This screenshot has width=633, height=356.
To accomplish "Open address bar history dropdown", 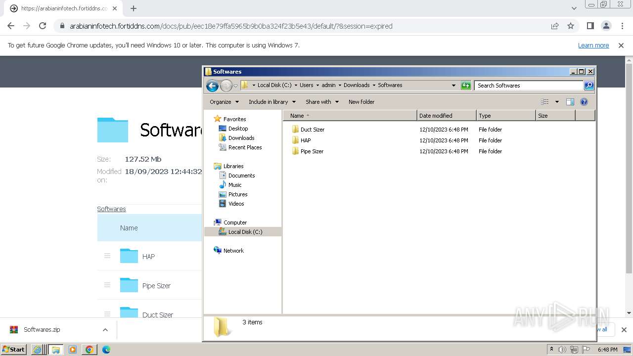I will pyautogui.click(x=453, y=86).
